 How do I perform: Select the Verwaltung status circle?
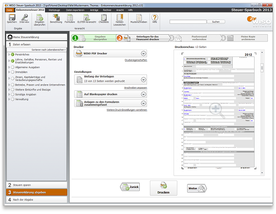(x=12, y=99)
